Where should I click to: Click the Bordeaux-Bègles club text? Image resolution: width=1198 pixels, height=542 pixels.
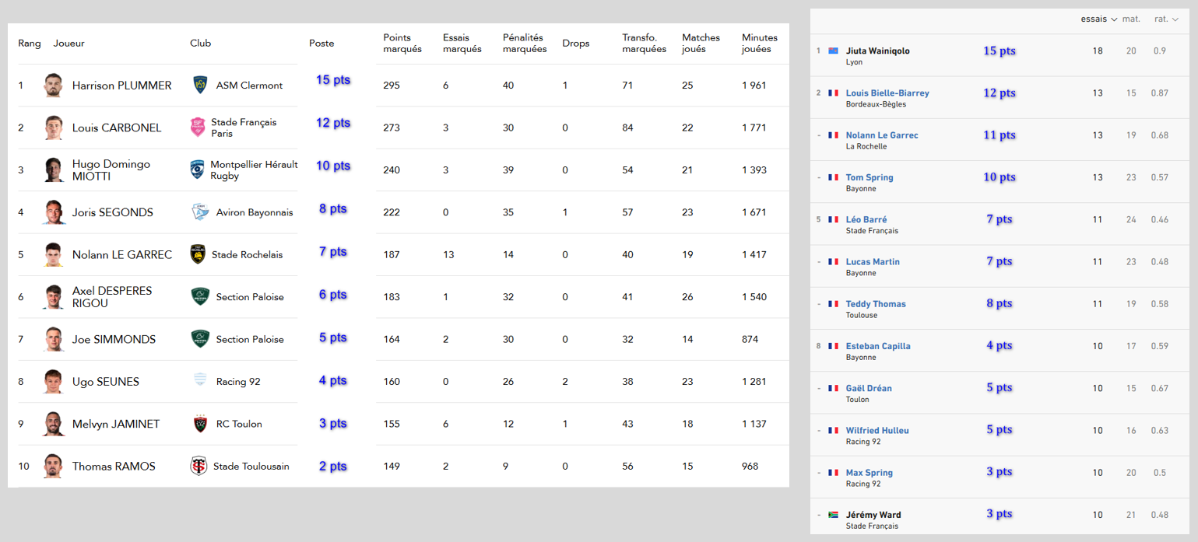[x=876, y=104]
